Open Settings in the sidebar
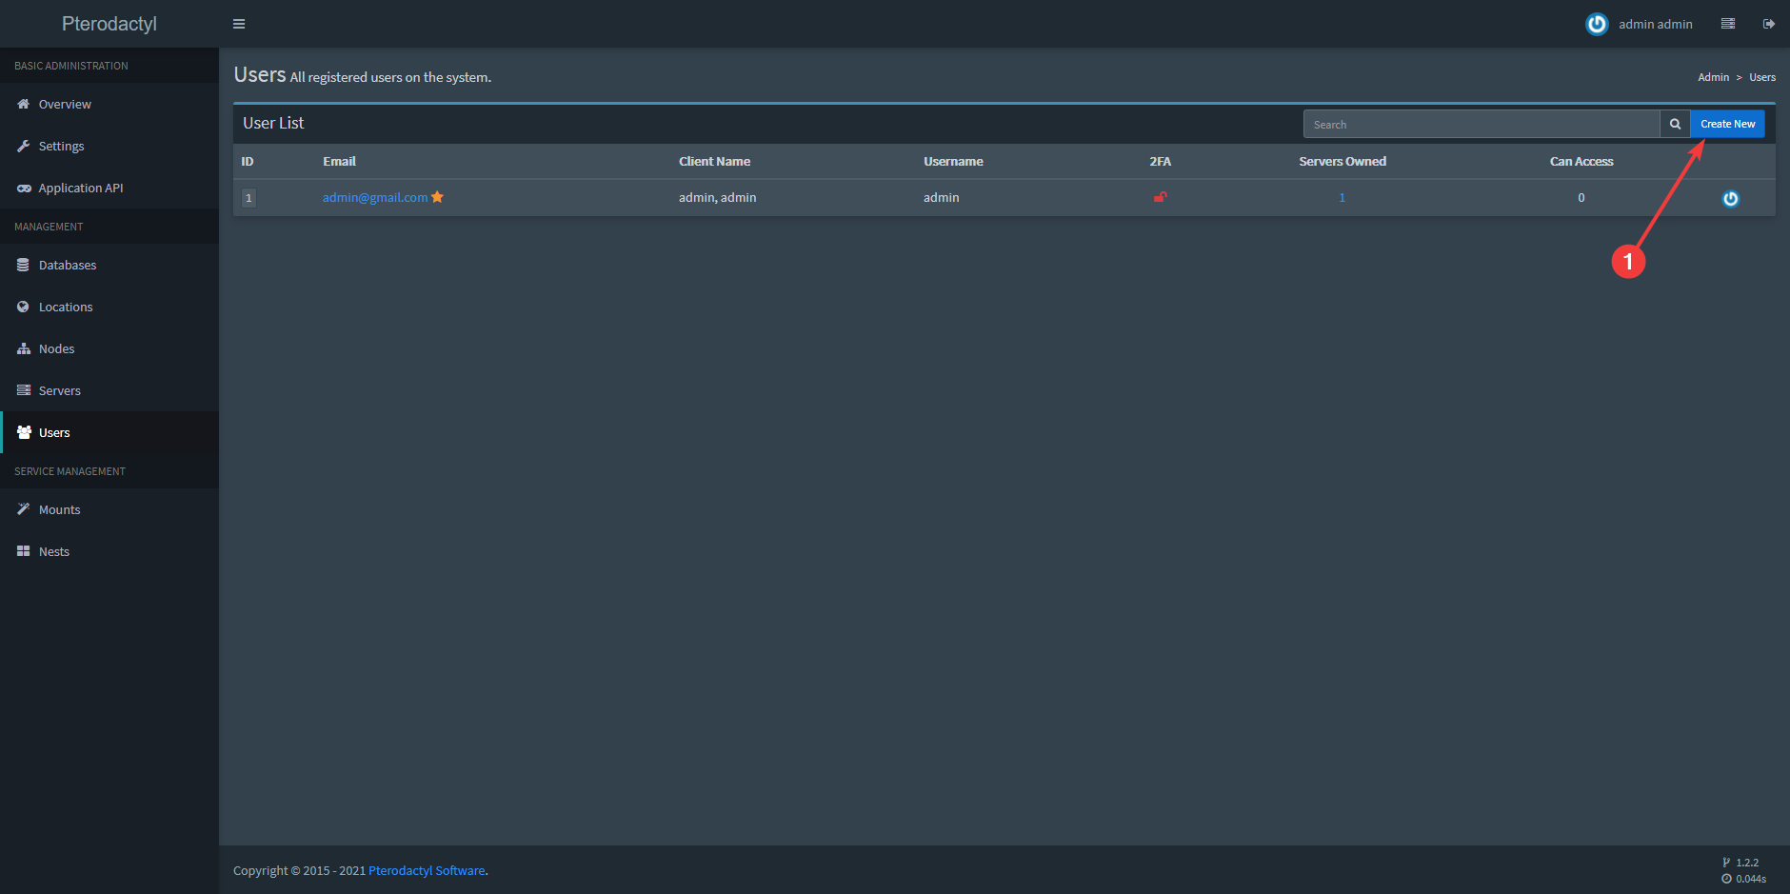The height and width of the screenshot is (894, 1790). (x=109, y=146)
